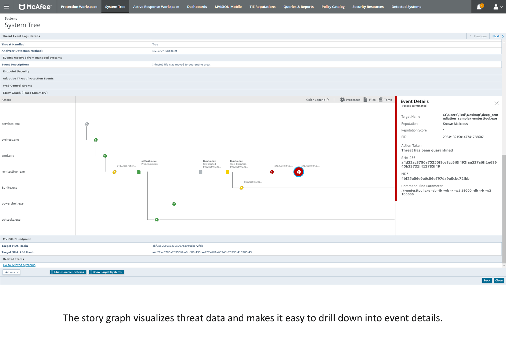
Task: Click the yellow Bunito.exe Proc. Execution file node
Action: (x=227, y=172)
